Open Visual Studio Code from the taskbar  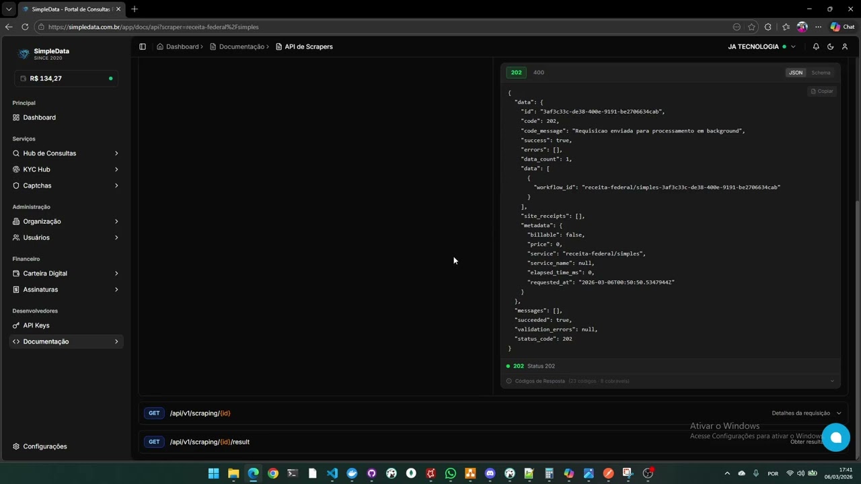coord(332,473)
